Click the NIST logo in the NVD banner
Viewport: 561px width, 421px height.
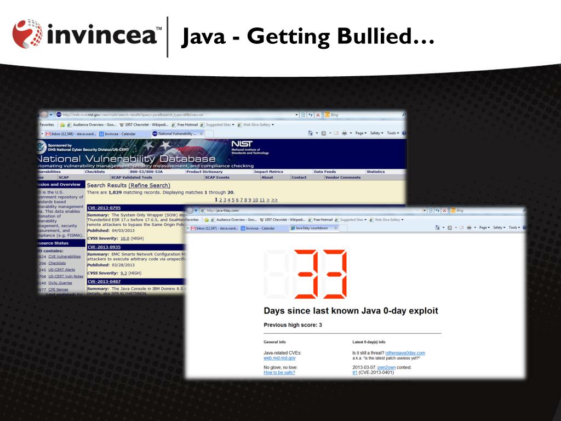242,144
